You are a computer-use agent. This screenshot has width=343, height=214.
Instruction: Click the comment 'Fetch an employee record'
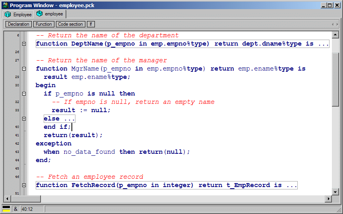pos(89,177)
